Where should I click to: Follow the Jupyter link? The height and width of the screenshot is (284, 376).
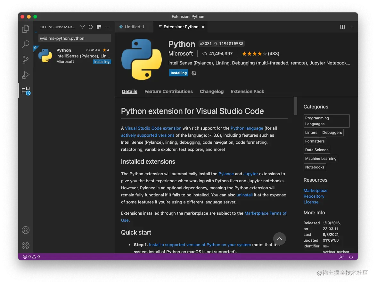[x=250, y=174]
